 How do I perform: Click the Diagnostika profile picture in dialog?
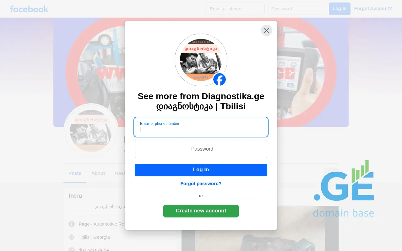[201, 60]
